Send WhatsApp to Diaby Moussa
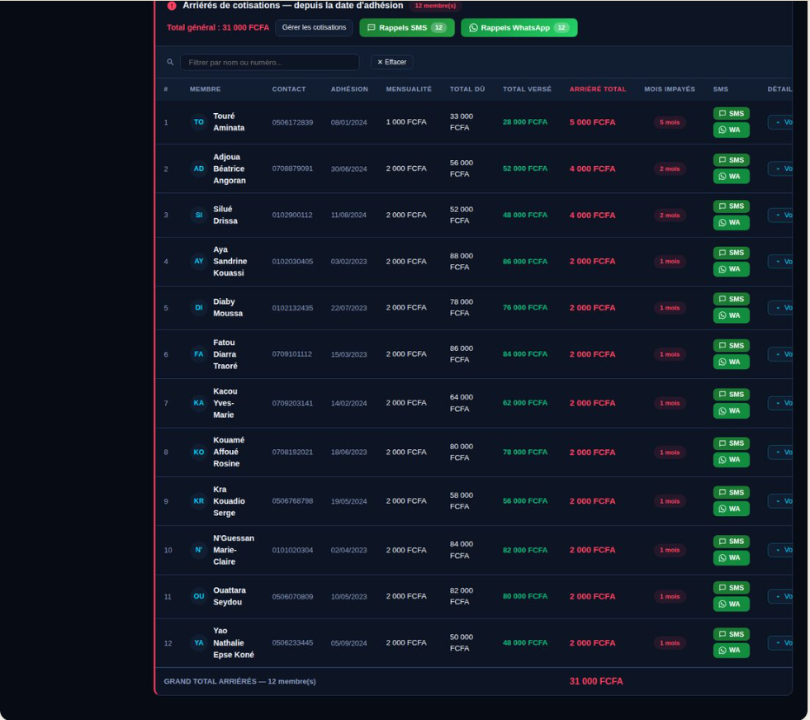This screenshot has width=810, height=720. click(x=731, y=315)
